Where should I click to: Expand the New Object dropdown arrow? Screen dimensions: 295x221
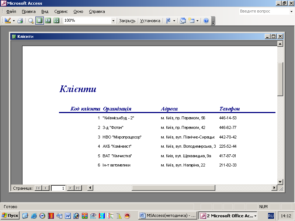(197, 21)
